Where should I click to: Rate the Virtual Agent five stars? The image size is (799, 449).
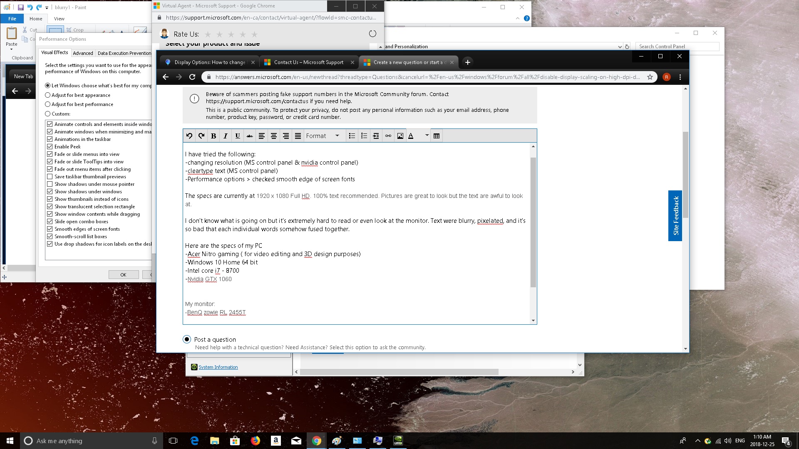coord(255,34)
